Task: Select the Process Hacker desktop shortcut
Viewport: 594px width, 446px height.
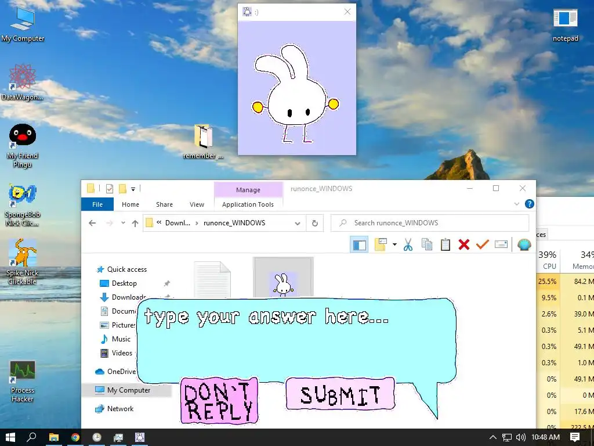Action: (23, 381)
